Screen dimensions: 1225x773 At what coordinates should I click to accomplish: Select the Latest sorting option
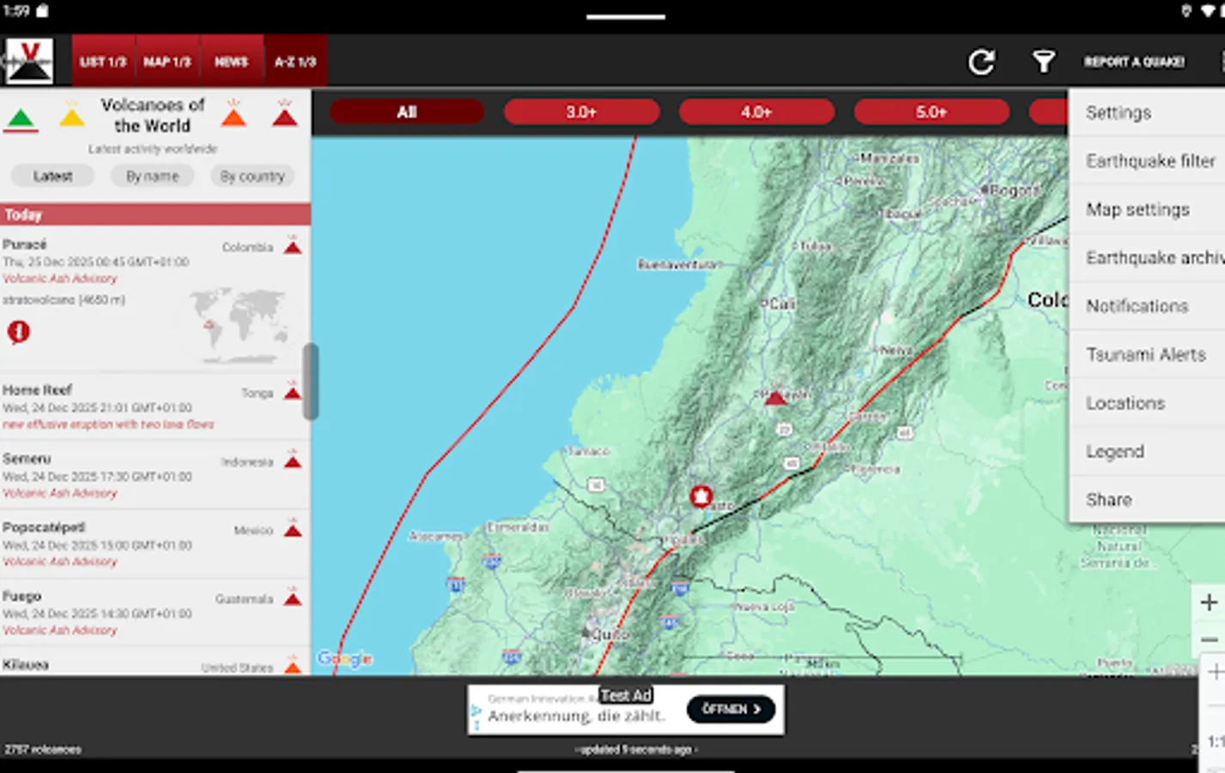pos(52,176)
